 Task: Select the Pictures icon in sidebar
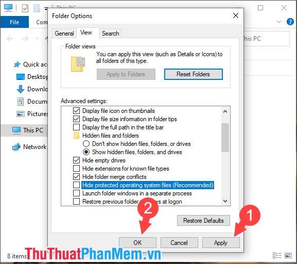pos(21,114)
